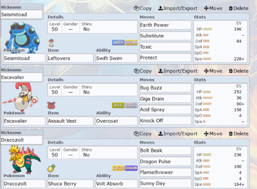Select the Bolt Beak move slot
257x189 pixels.
(x=165, y=150)
